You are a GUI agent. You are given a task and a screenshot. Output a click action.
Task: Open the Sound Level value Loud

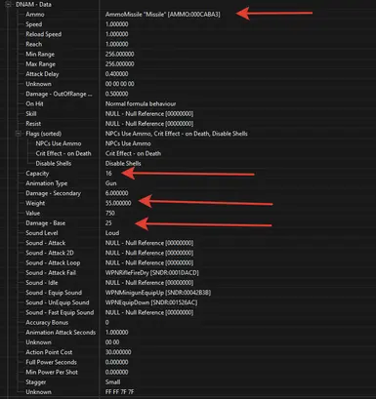coord(112,233)
